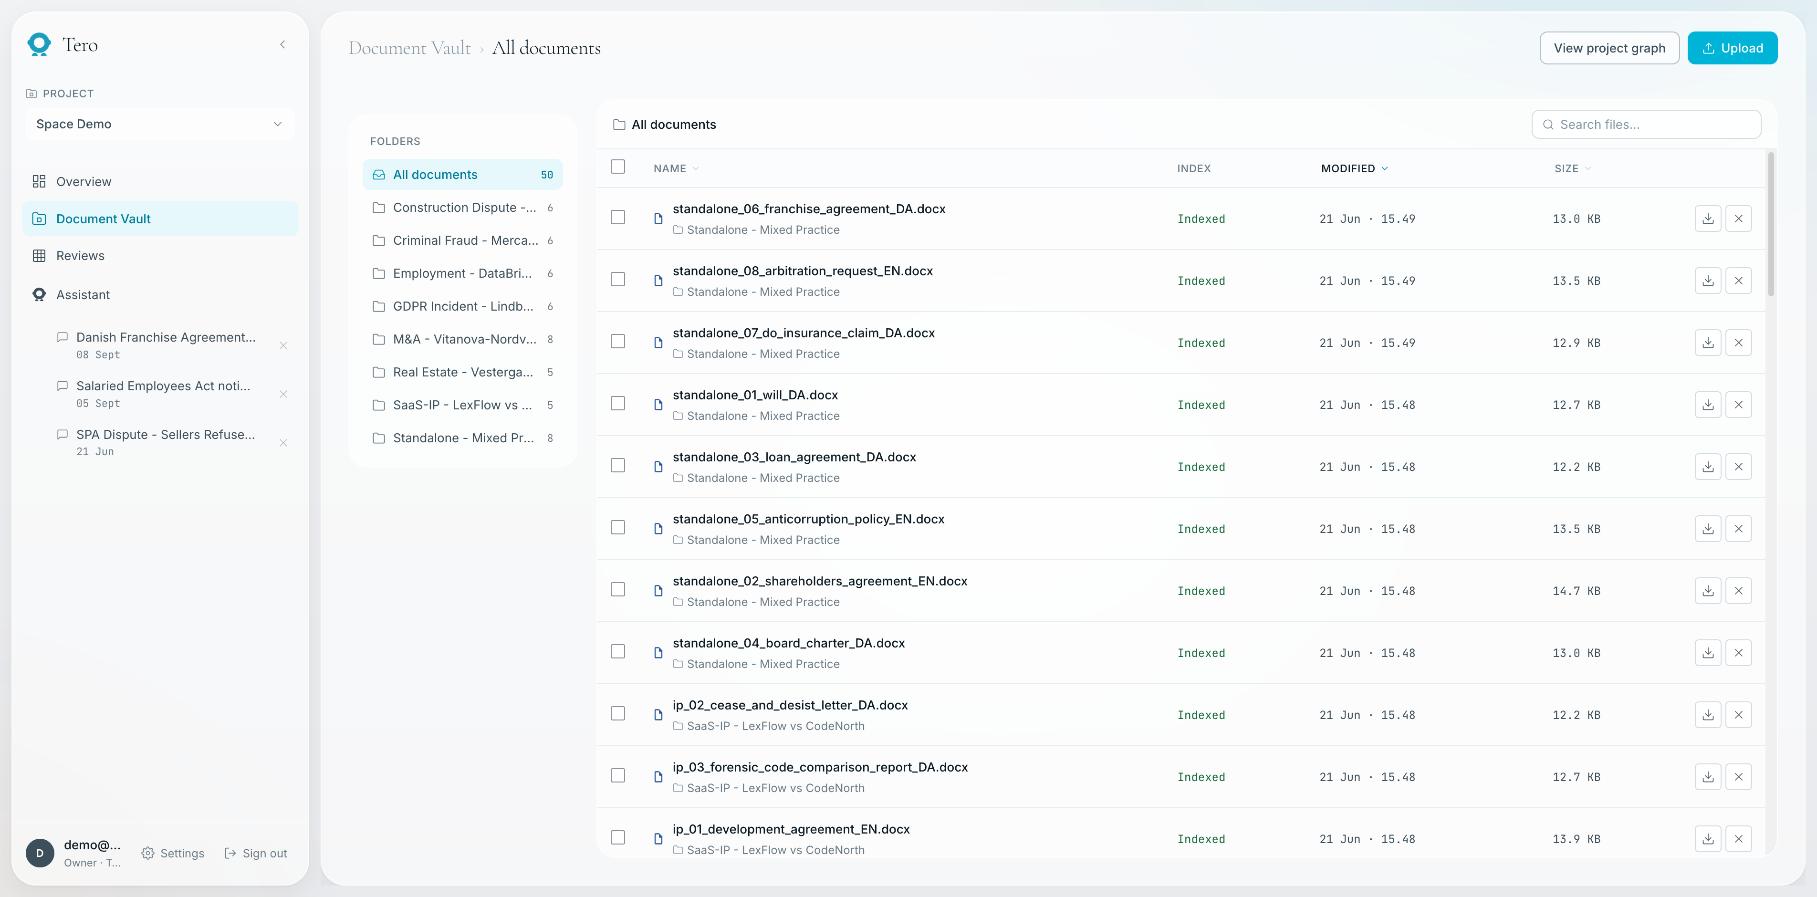This screenshot has width=1817, height=897.
Task: Download ip_02_cease_and_desist_letter_DA.docx
Action: pyautogui.click(x=1708, y=715)
